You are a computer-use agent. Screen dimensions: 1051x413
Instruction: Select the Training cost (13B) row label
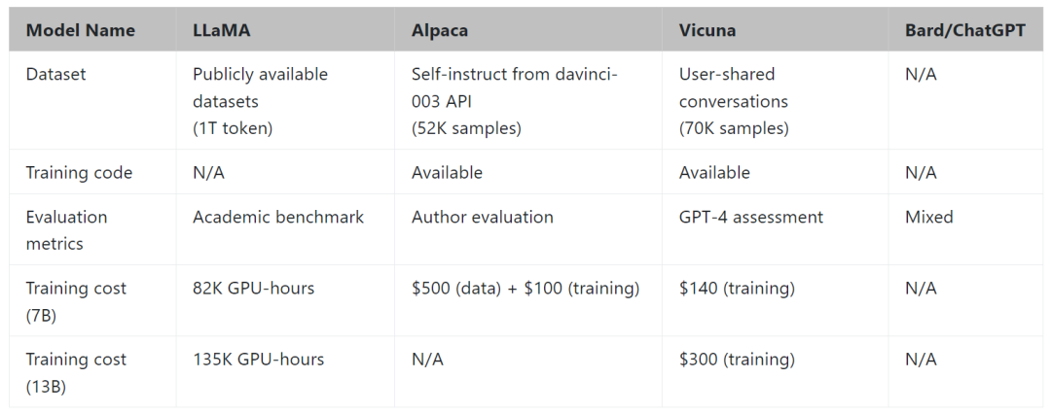tap(76, 372)
